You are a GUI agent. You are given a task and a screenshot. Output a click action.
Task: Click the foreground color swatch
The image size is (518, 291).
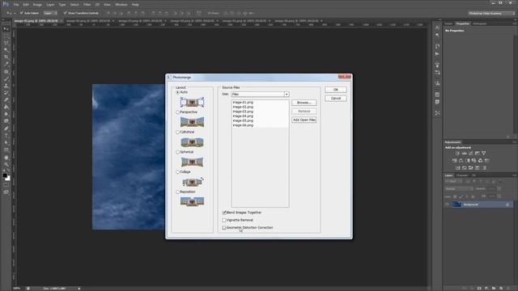5,176
